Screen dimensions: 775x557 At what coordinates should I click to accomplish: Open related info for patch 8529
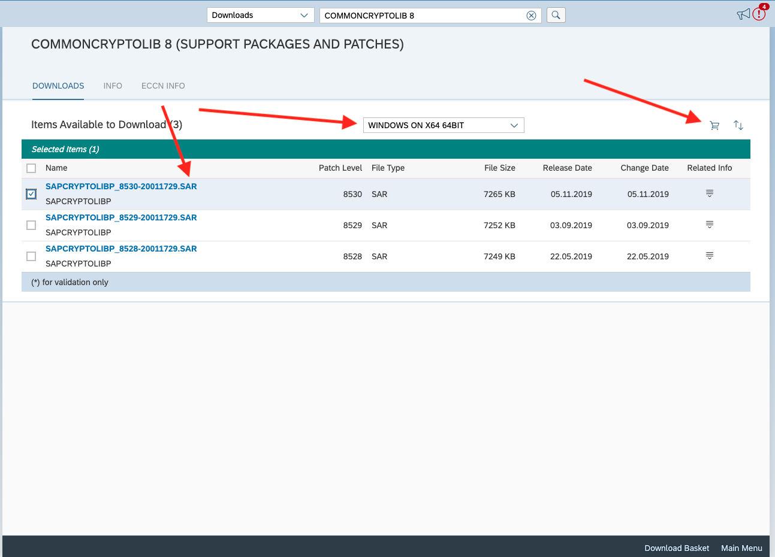709,225
